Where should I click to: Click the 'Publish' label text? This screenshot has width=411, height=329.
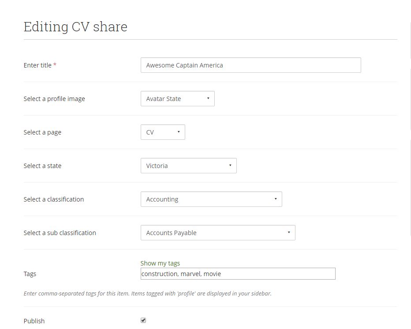[x=34, y=321]
